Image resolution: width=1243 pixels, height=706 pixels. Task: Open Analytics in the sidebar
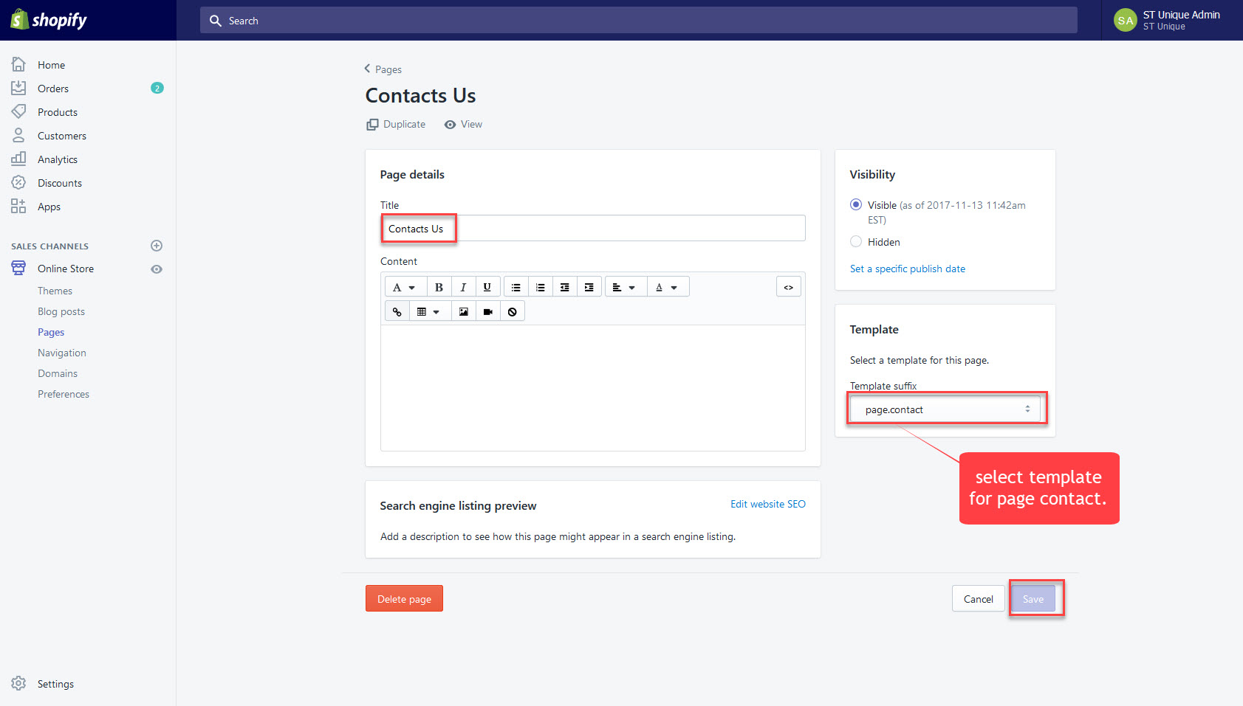[58, 159]
